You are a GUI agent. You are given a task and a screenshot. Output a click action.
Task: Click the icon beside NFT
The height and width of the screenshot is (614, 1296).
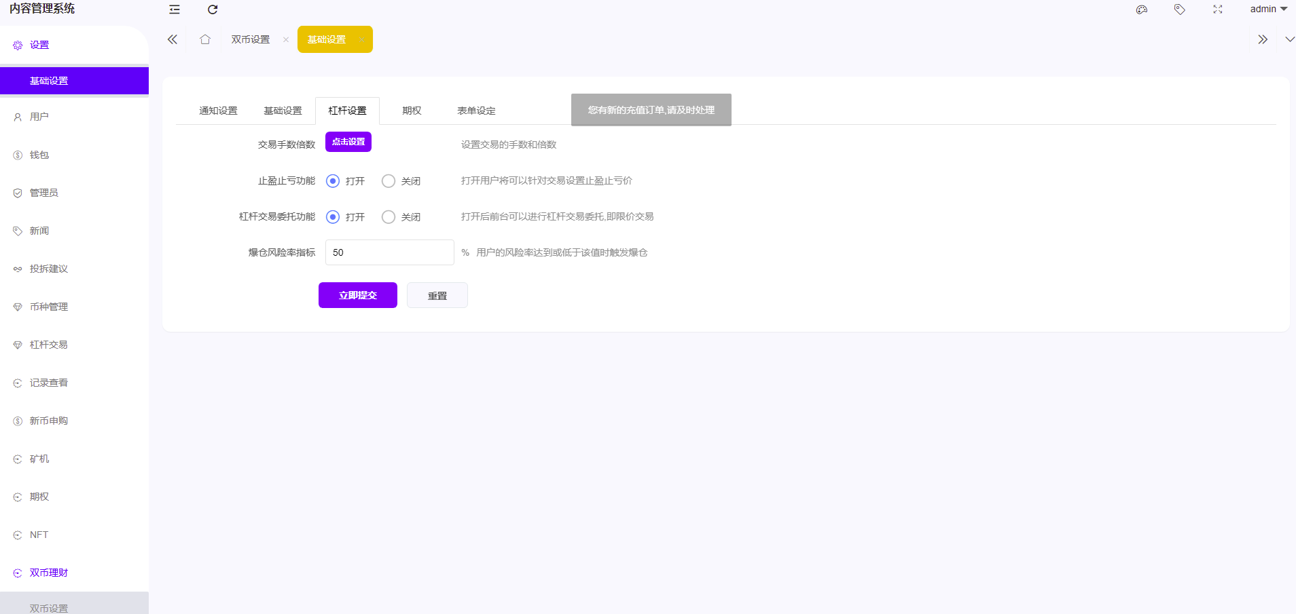tap(18, 535)
